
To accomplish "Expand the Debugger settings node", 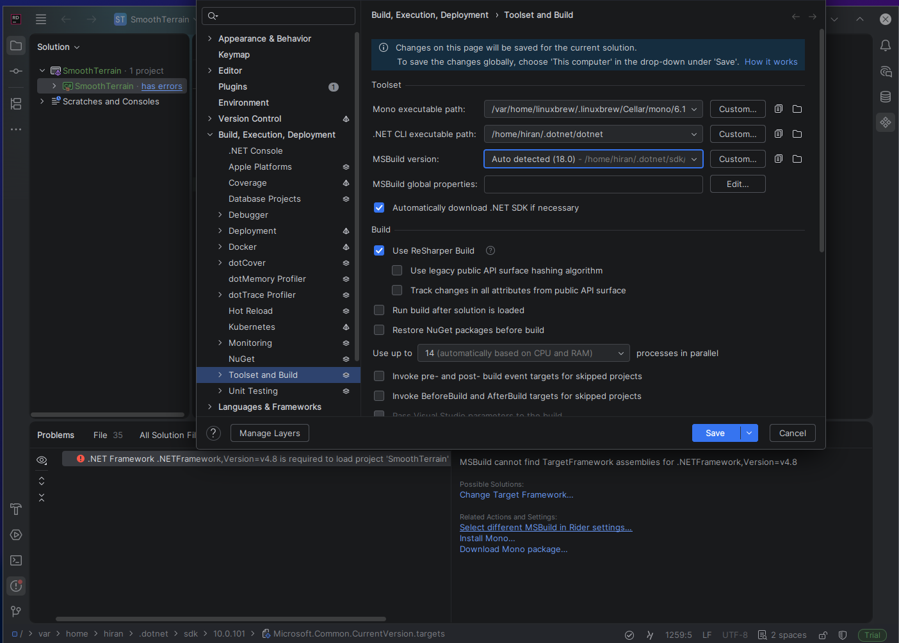I will [220, 215].
